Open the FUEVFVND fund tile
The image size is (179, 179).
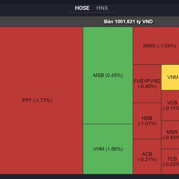pos(147,84)
